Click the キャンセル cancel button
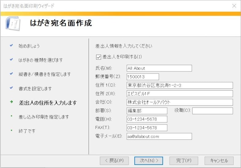 [219, 160]
